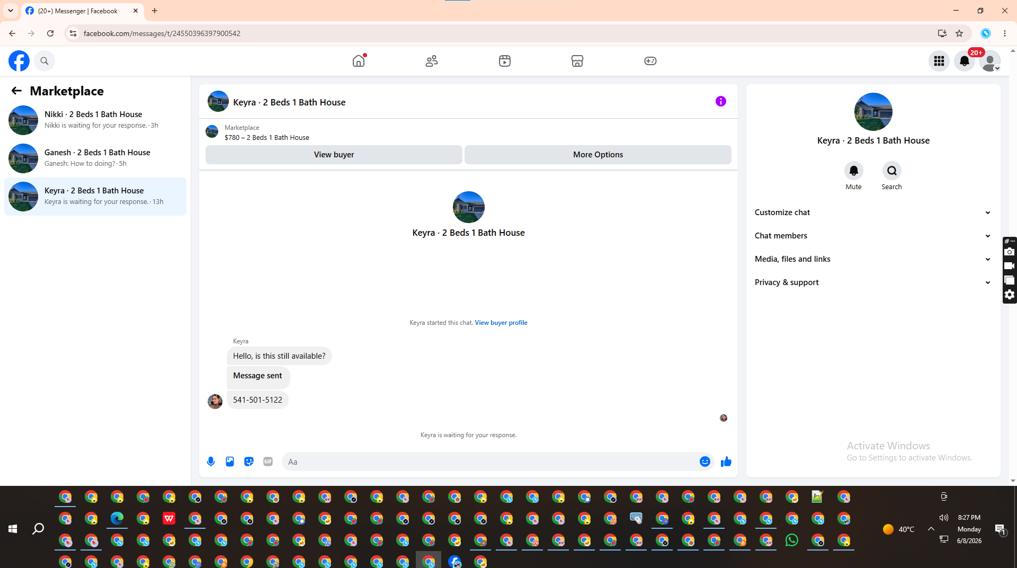Open the volume control in system tray
The image size is (1017, 568).
[x=944, y=518]
